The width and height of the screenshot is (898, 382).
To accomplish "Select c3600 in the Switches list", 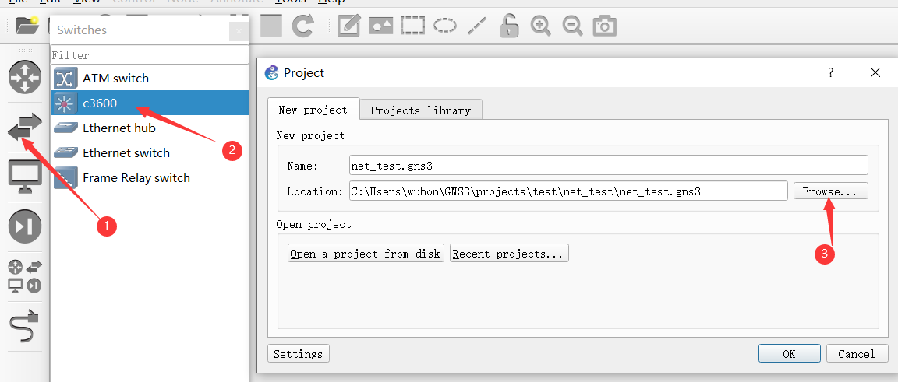I will 150,103.
